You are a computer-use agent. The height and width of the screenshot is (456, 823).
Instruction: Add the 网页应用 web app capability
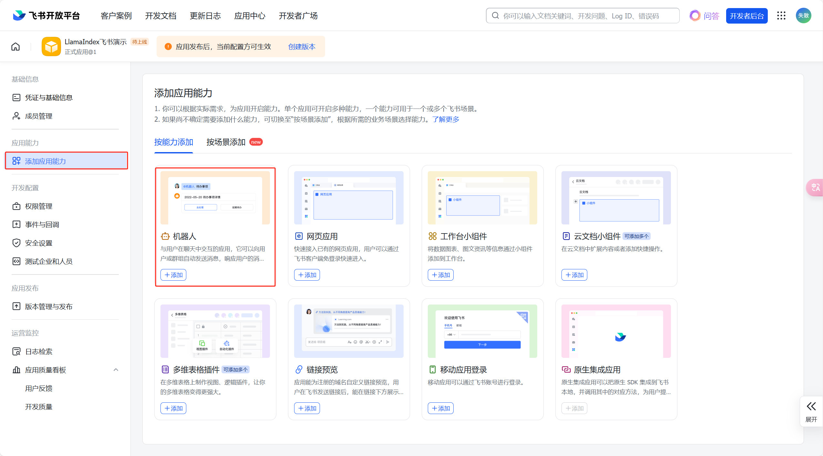point(307,275)
